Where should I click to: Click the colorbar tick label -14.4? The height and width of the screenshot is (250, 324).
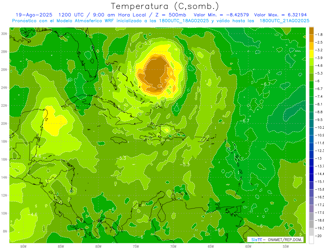[320, 174]
